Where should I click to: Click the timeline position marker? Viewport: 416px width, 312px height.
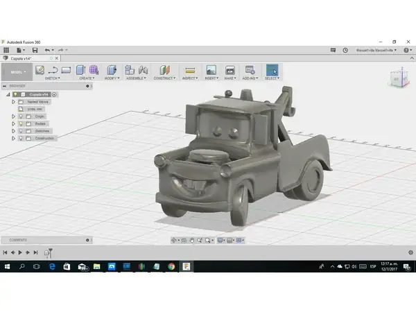tap(51, 252)
